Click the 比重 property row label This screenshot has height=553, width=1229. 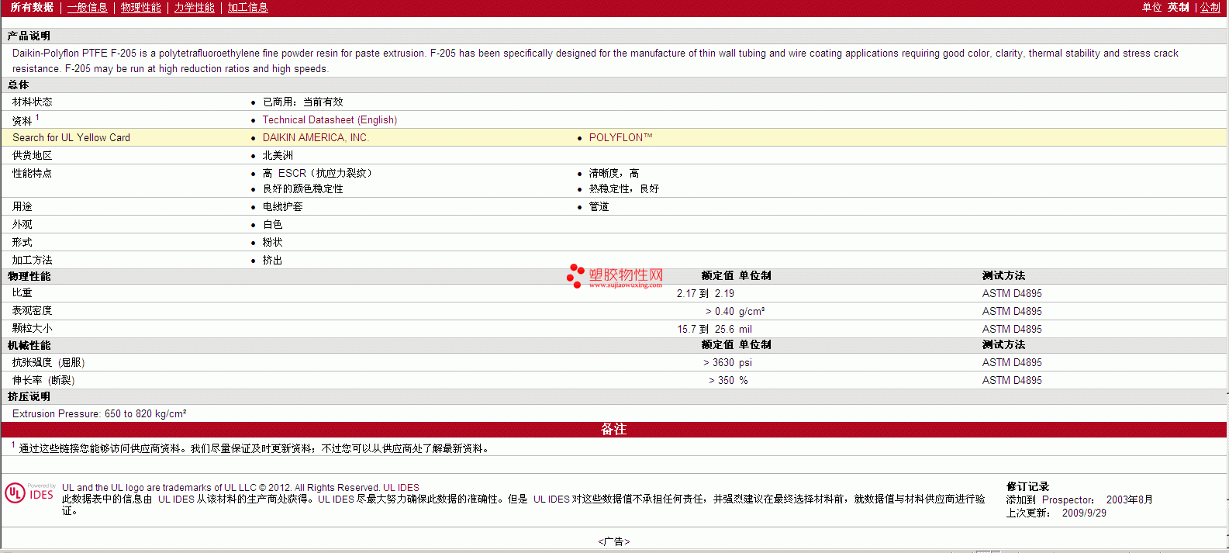22,293
